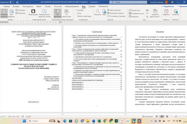Open Microsoft Edge from the taskbar
187x124 pixels.
[x=65, y=121]
